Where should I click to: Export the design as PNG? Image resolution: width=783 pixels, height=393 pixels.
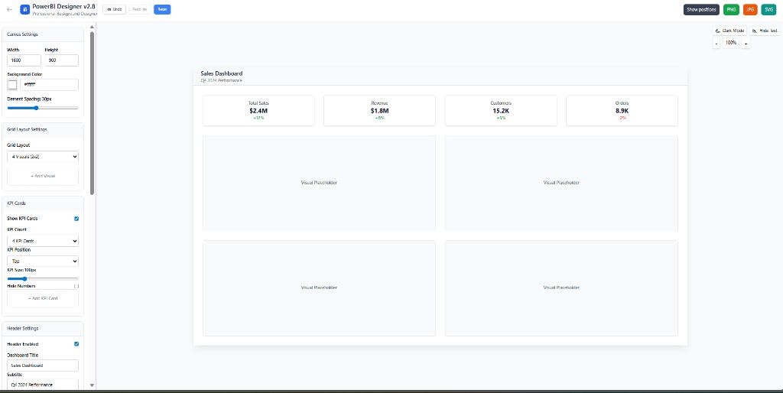point(732,9)
